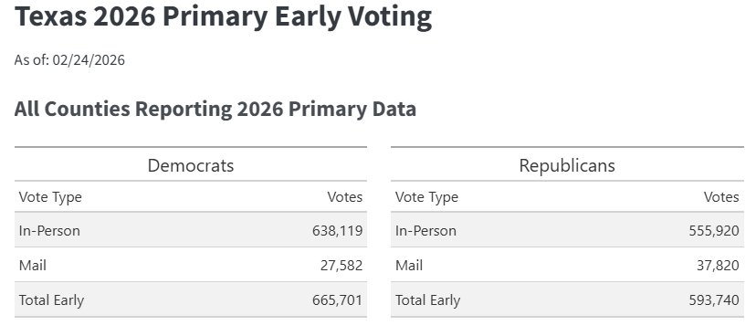Click the Democrats Mail value 27,582
The image size is (756, 336).
pyautogui.click(x=341, y=266)
